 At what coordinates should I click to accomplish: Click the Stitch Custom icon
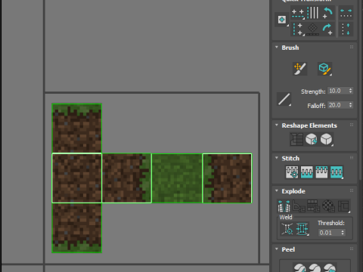pos(337,172)
